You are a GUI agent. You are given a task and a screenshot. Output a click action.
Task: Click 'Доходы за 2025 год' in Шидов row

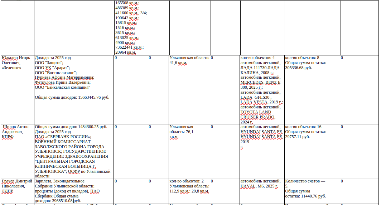(53, 132)
